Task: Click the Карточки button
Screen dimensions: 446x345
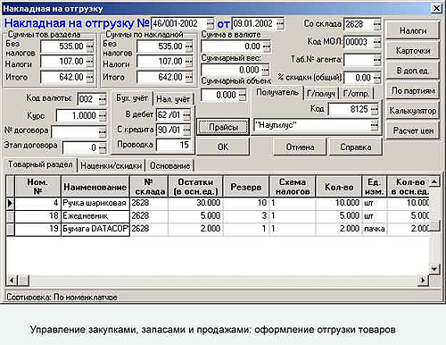Action: click(413, 51)
